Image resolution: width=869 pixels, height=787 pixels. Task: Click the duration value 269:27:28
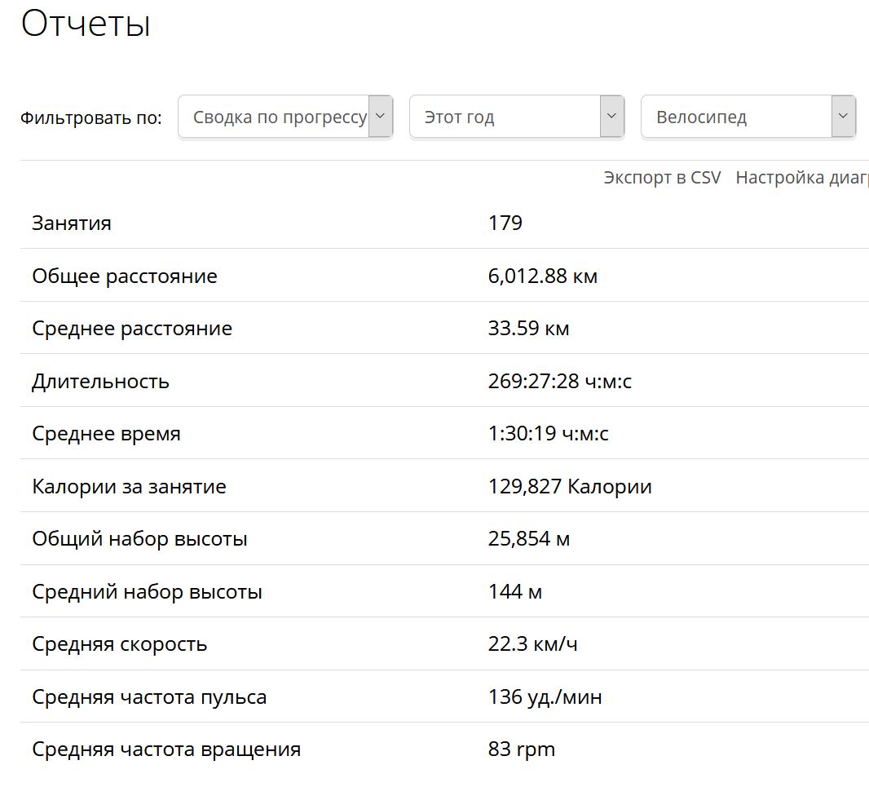tap(560, 382)
